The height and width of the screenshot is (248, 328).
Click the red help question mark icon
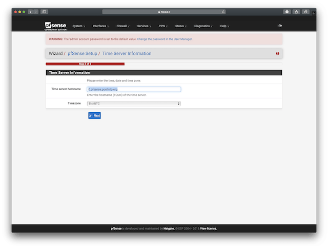(277, 53)
